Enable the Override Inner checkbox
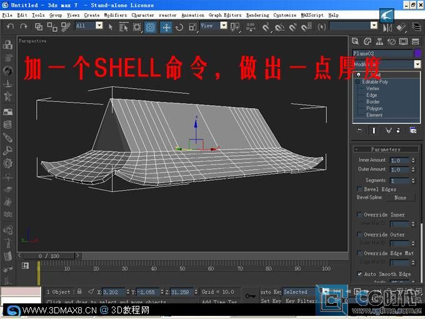425x319 pixels. click(359, 215)
